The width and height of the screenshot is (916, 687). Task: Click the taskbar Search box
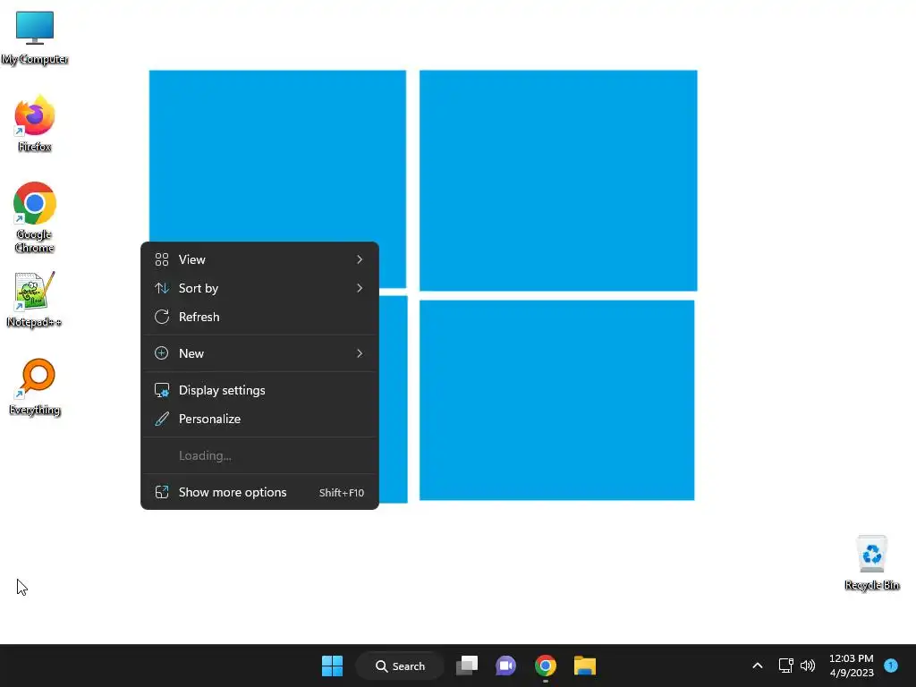[x=400, y=666]
